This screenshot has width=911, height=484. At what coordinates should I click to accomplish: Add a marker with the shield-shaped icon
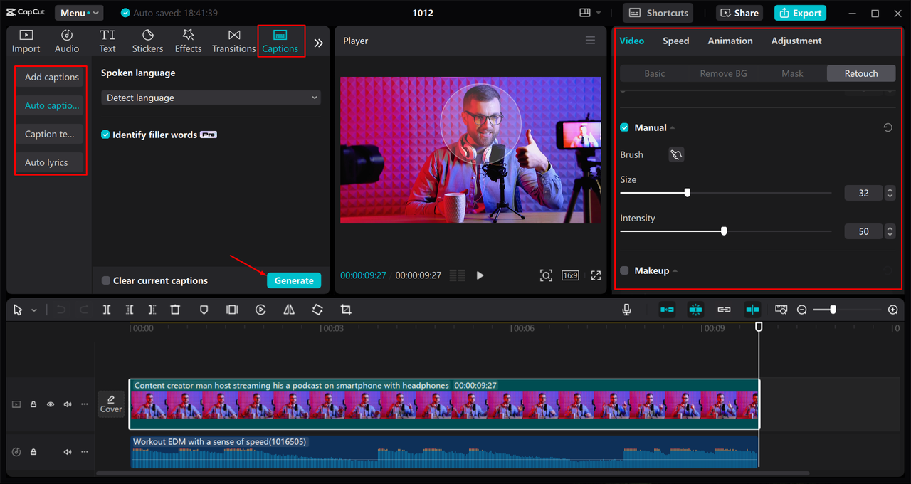point(204,310)
